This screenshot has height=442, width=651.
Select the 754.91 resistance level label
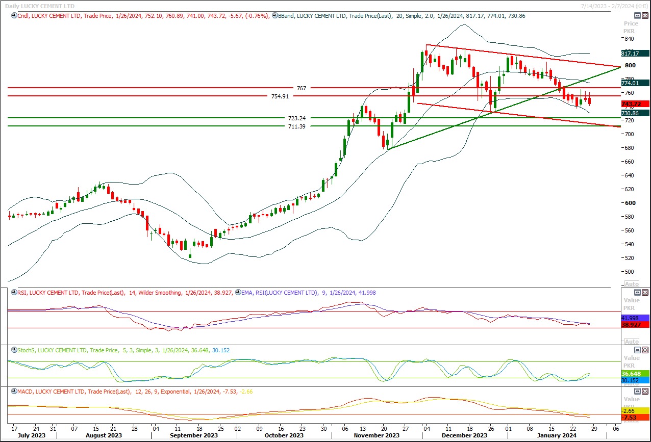pyautogui.click(x=280, y=96)
